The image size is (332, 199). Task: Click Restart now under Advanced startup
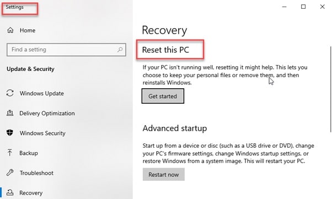click(x=164, y=174)
